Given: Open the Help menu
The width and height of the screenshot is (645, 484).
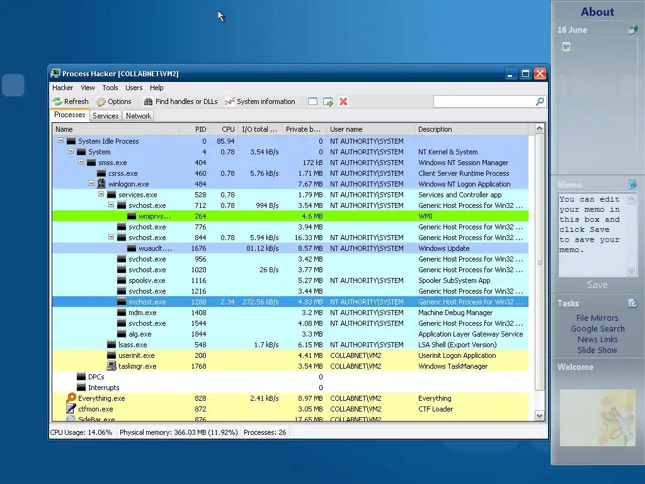Looking at the screenshot, I should [156, 88].
